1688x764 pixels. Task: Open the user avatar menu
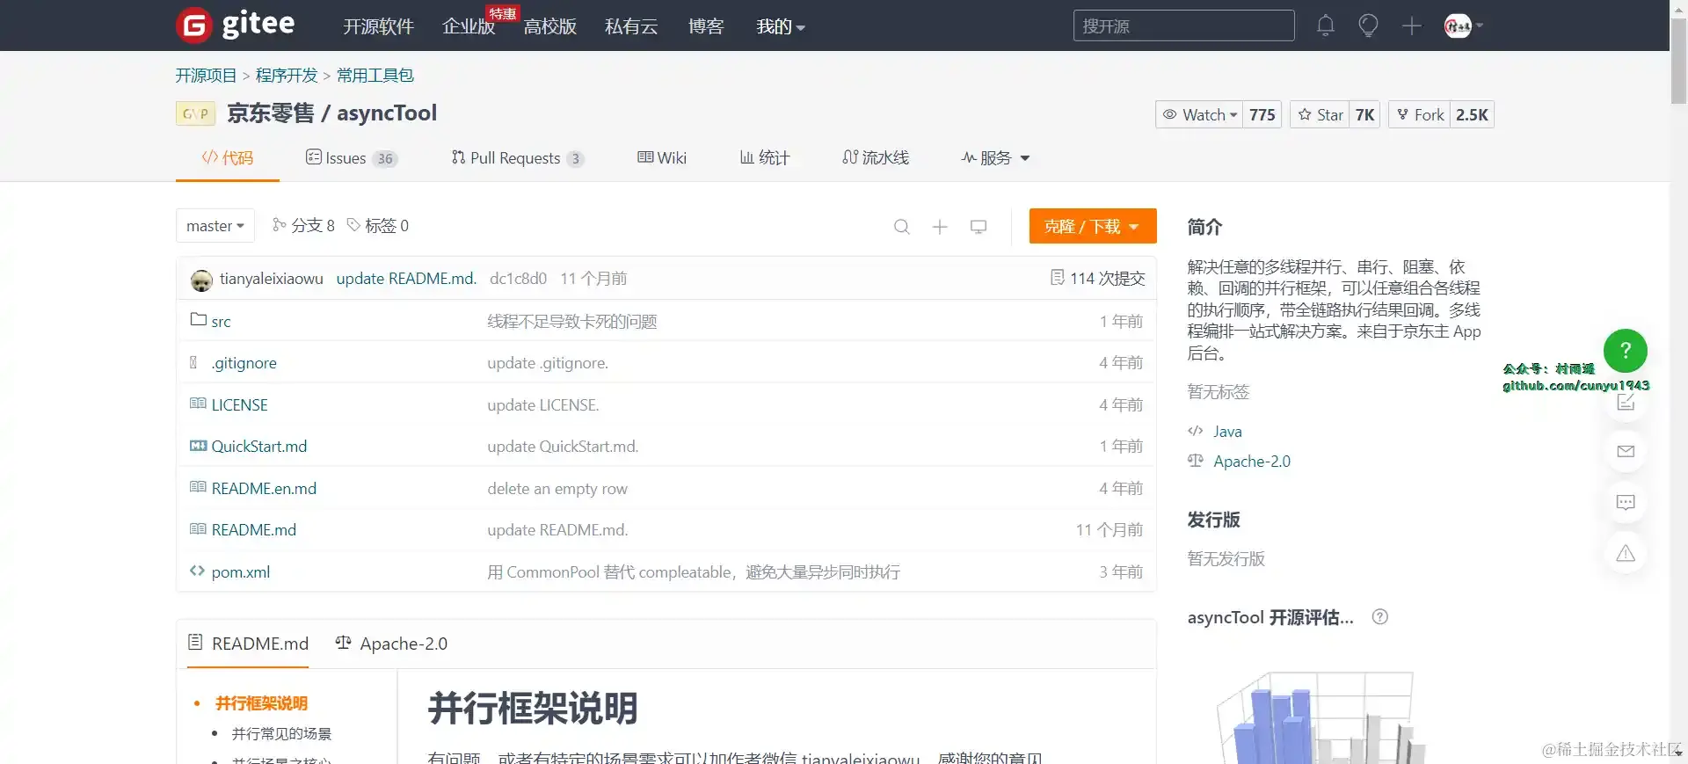1464,25
